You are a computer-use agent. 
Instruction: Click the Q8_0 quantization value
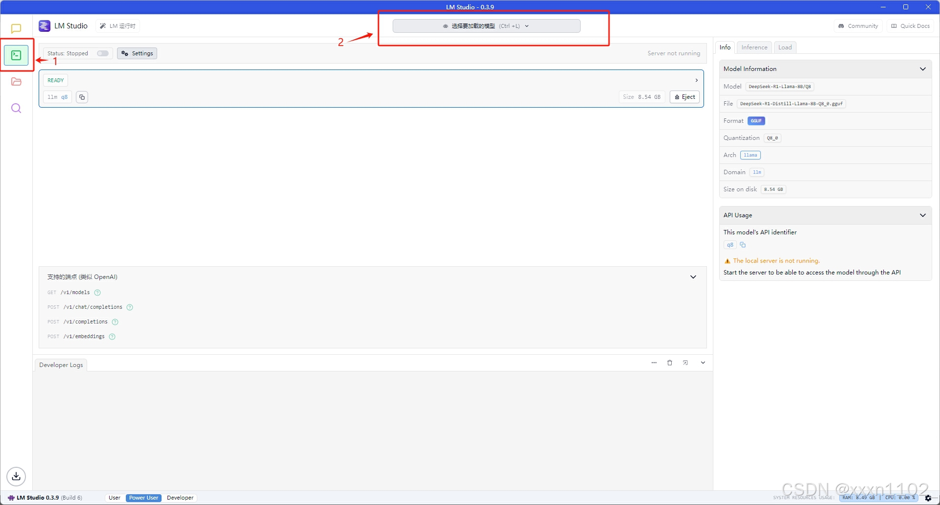[773, 138]
